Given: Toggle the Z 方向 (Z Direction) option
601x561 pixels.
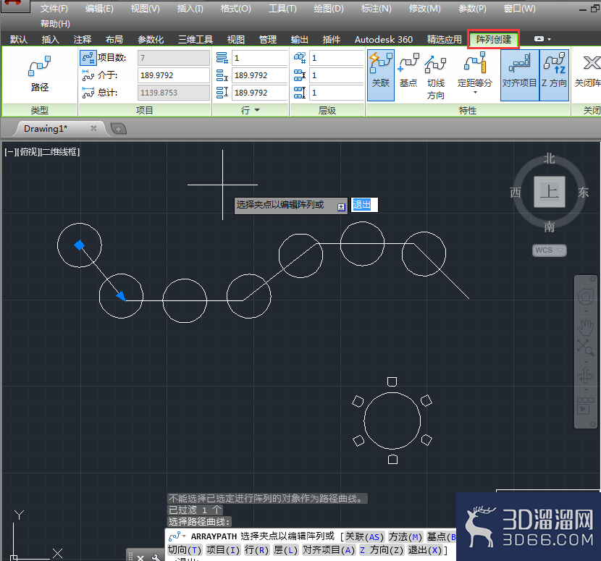Looking at the screenshot, I should (554, 75).
